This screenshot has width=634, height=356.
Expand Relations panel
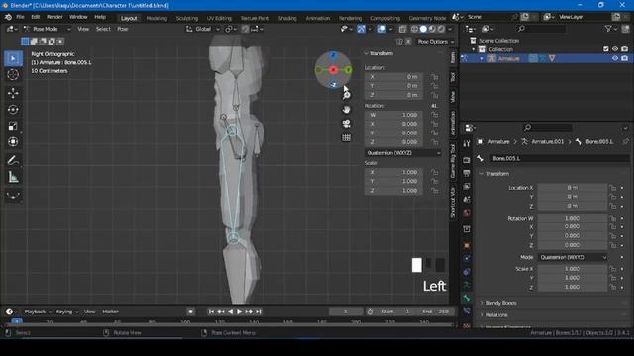tap(496, 314)
